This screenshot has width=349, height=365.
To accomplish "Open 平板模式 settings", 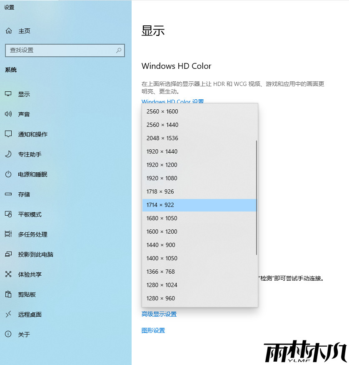I will click(x=30, y=214).
